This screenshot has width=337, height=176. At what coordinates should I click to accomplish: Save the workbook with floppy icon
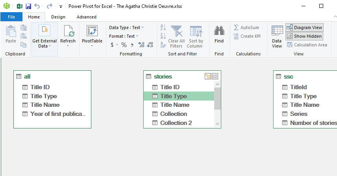28,6
